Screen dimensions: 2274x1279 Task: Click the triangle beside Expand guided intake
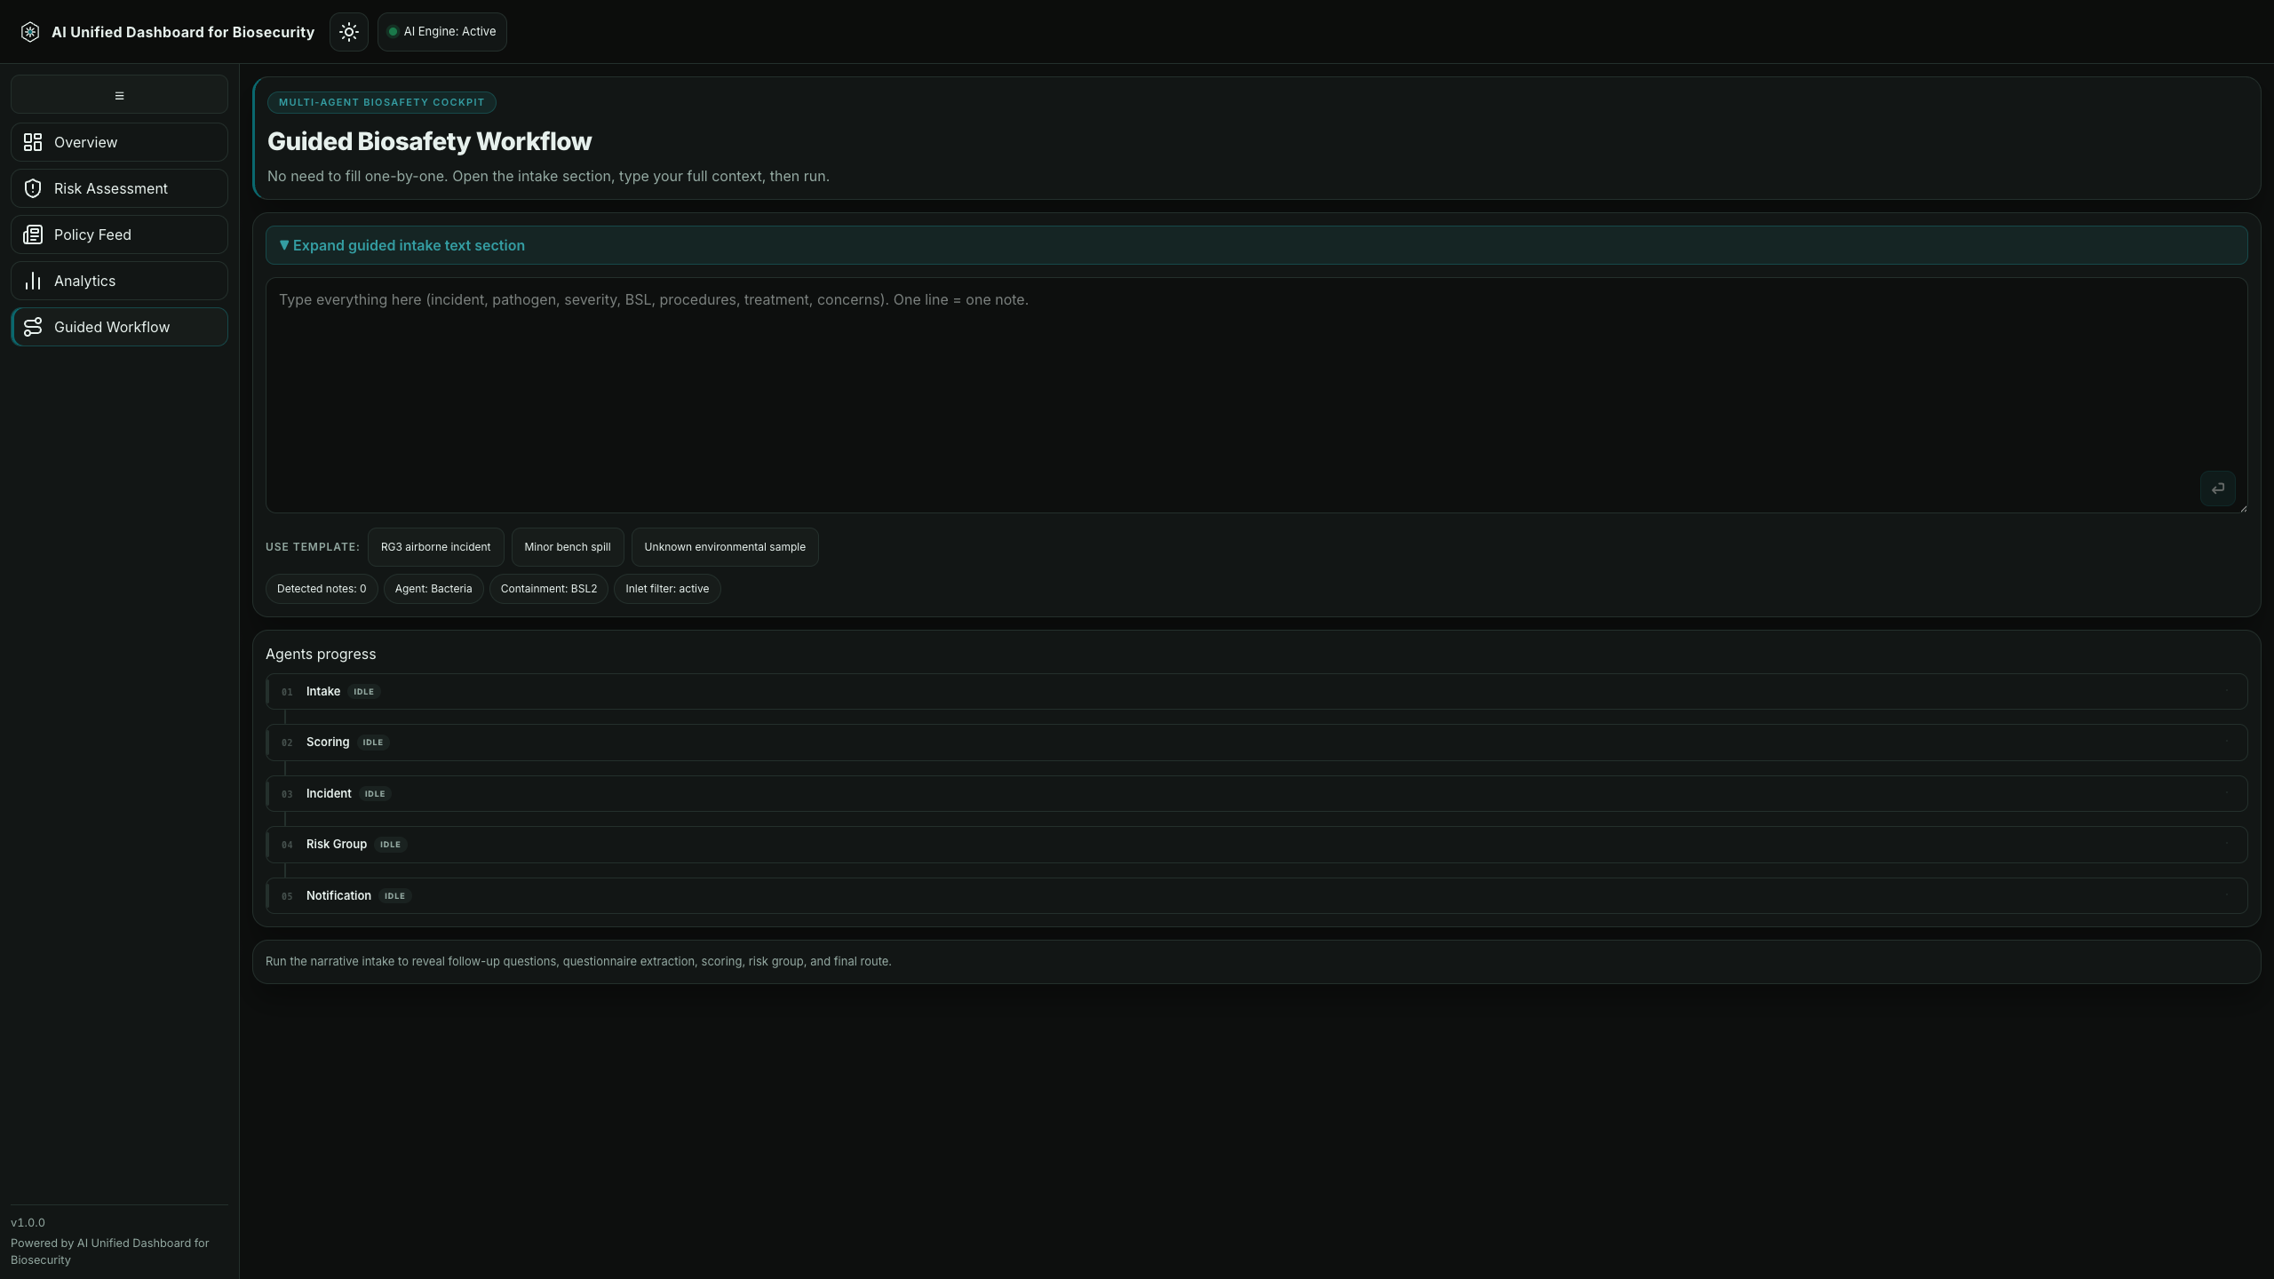coord(284,245)
